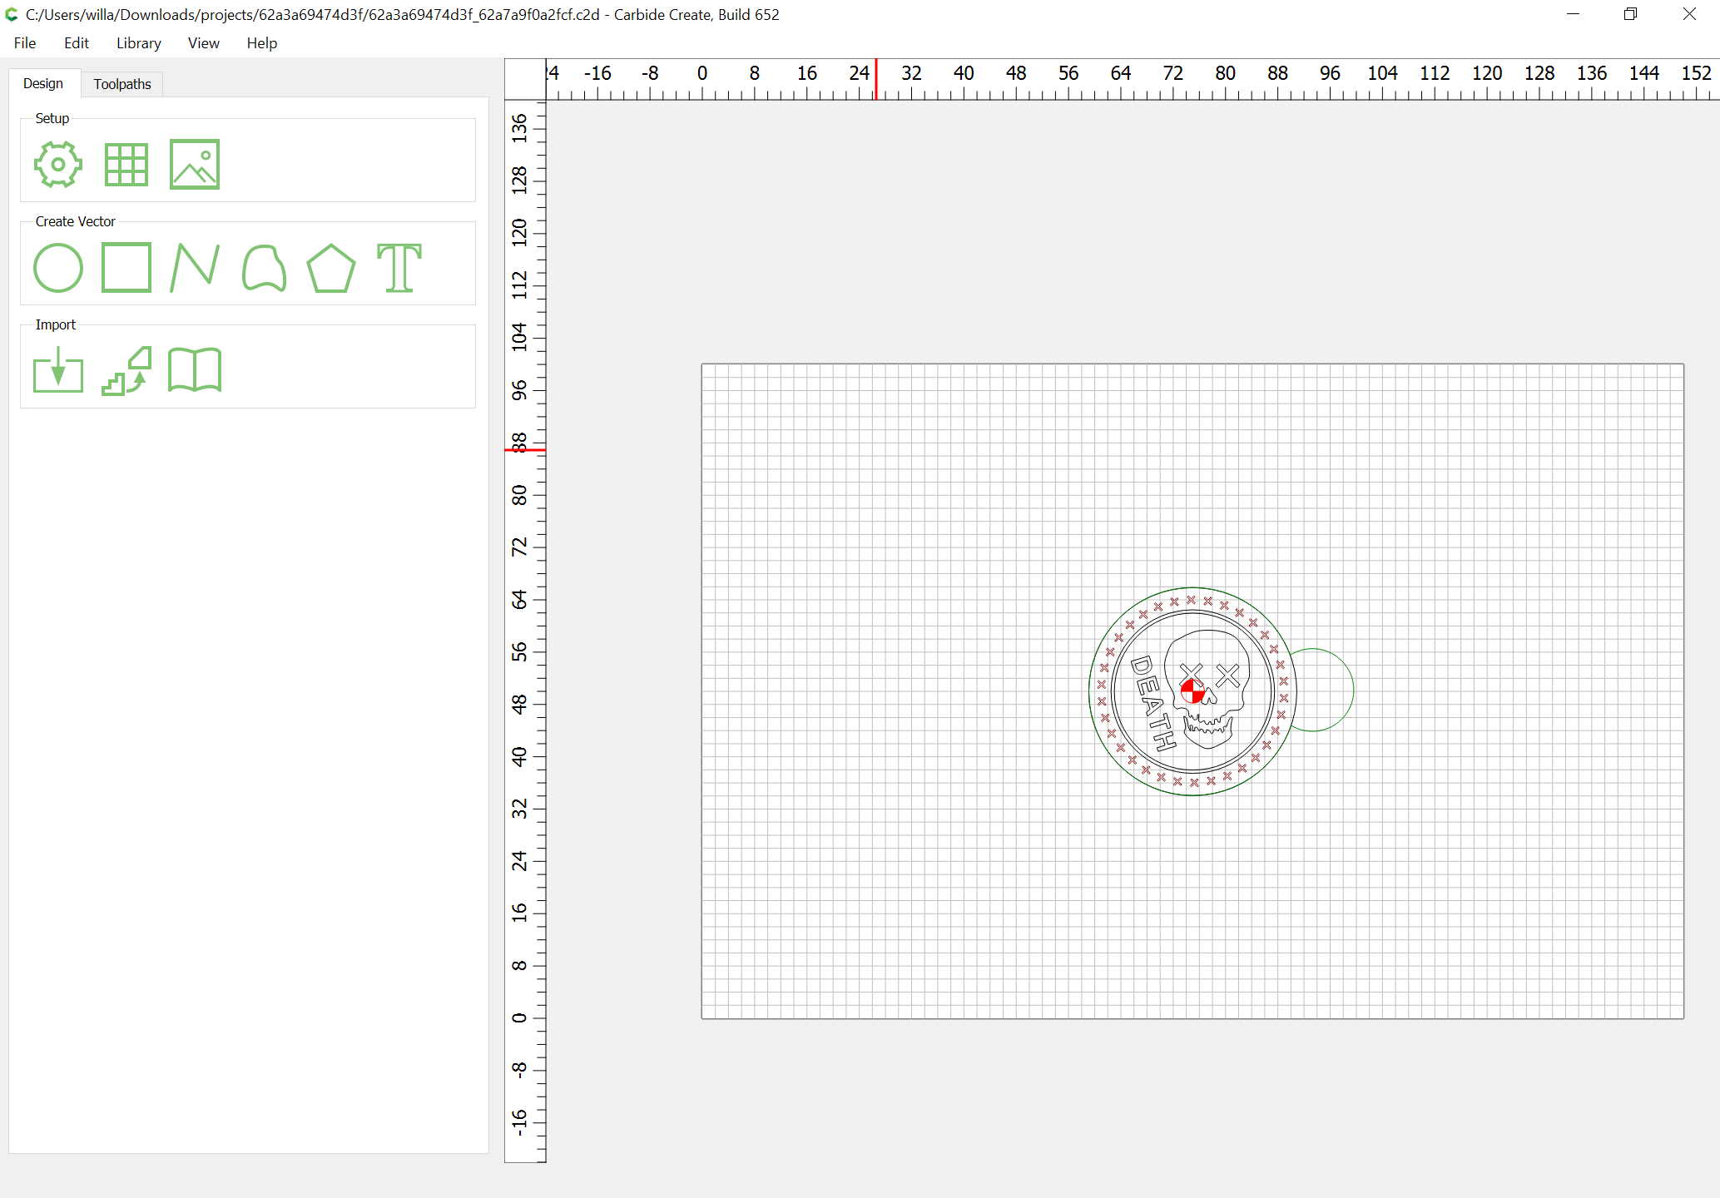Open the File menu

tap(25, 43)
